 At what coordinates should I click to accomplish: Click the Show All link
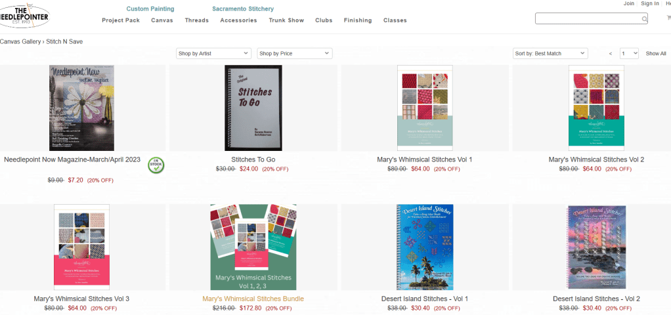pyautogui.click(x=656, y=54)
